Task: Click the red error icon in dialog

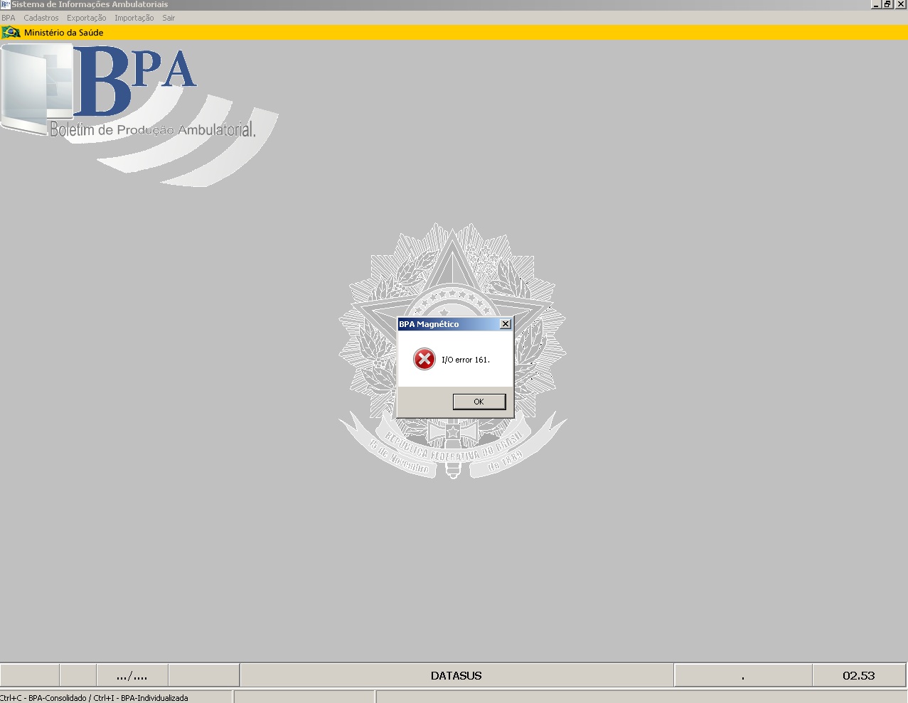Action: 424,359
